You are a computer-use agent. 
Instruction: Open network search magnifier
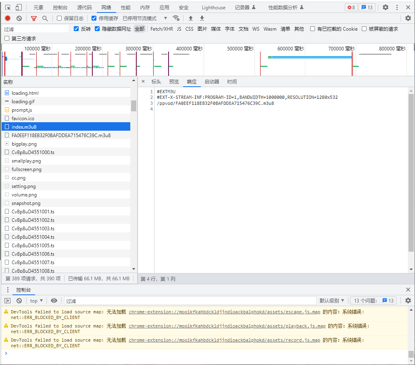point(45,18)
